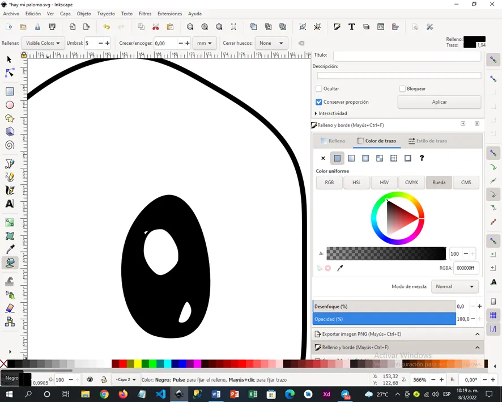Choose the CMS color mode button

click(466, 182)
